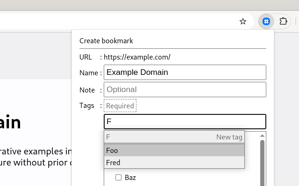This screenshot has width=299, height=186.
Task: Select the Baz tag label
Action: [x=130, y=177]
